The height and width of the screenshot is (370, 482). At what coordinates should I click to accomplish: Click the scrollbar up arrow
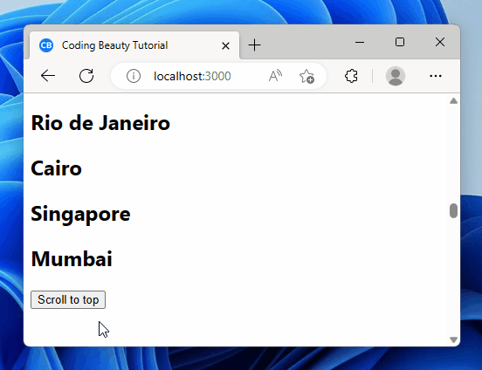coord(453,101)
